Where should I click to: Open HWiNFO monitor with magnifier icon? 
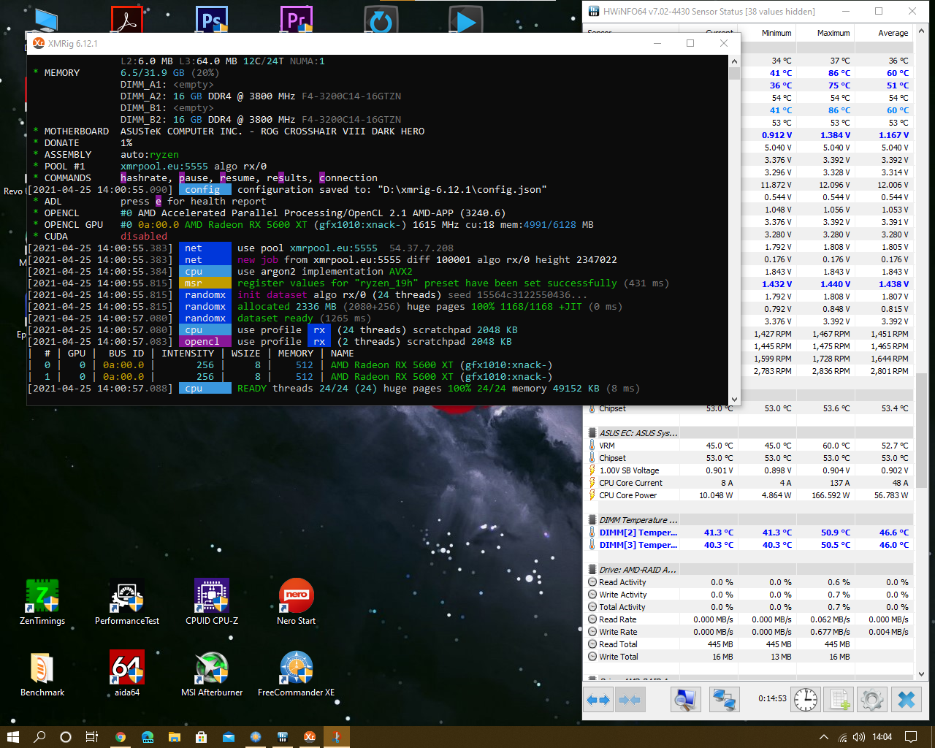pos(685,700)
